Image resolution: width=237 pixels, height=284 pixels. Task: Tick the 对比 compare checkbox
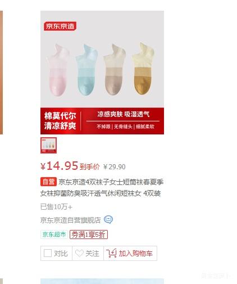tap(48, 253)
